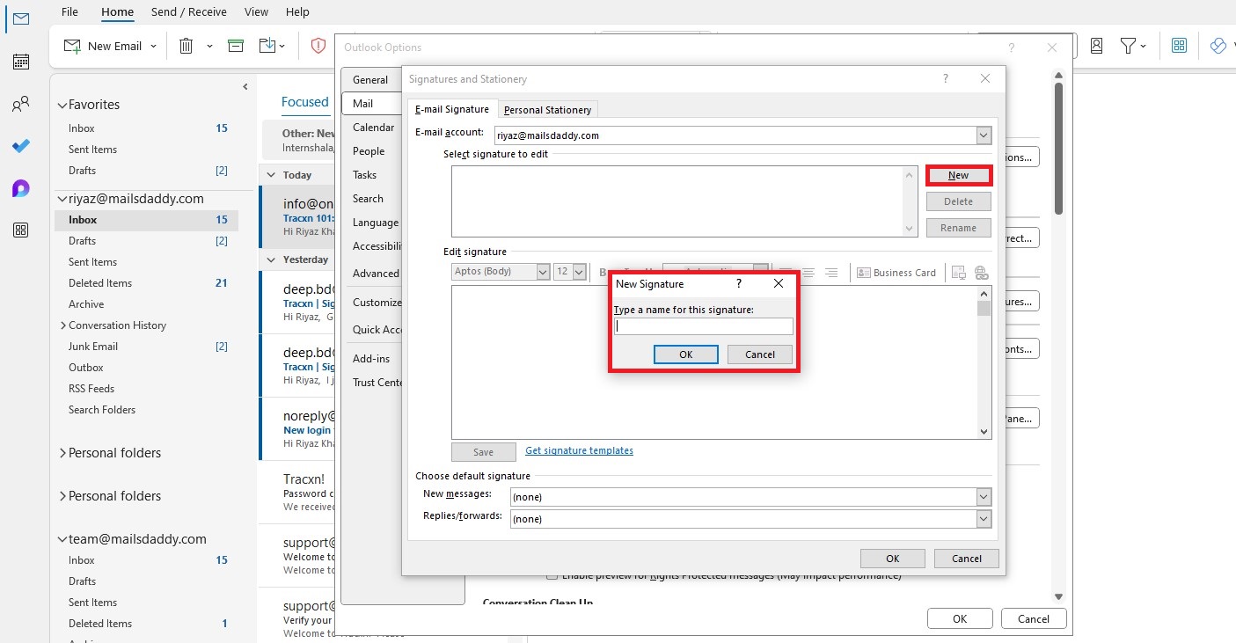
Task: Click help question mark in Signatures and Stationery
Action: (x=946, y=78)
